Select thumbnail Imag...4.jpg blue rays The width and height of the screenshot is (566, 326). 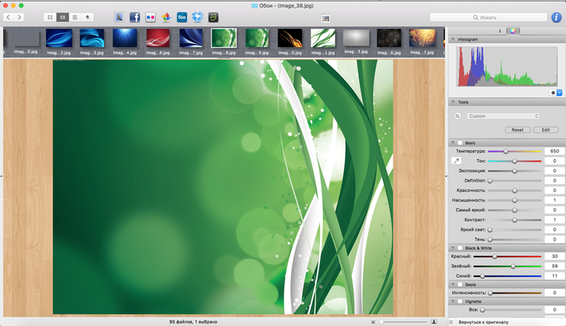point(125,38)
